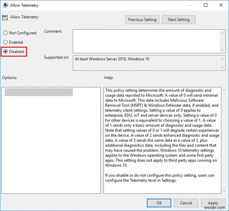Click inside the Comment text box

click(x=146, y=41)
